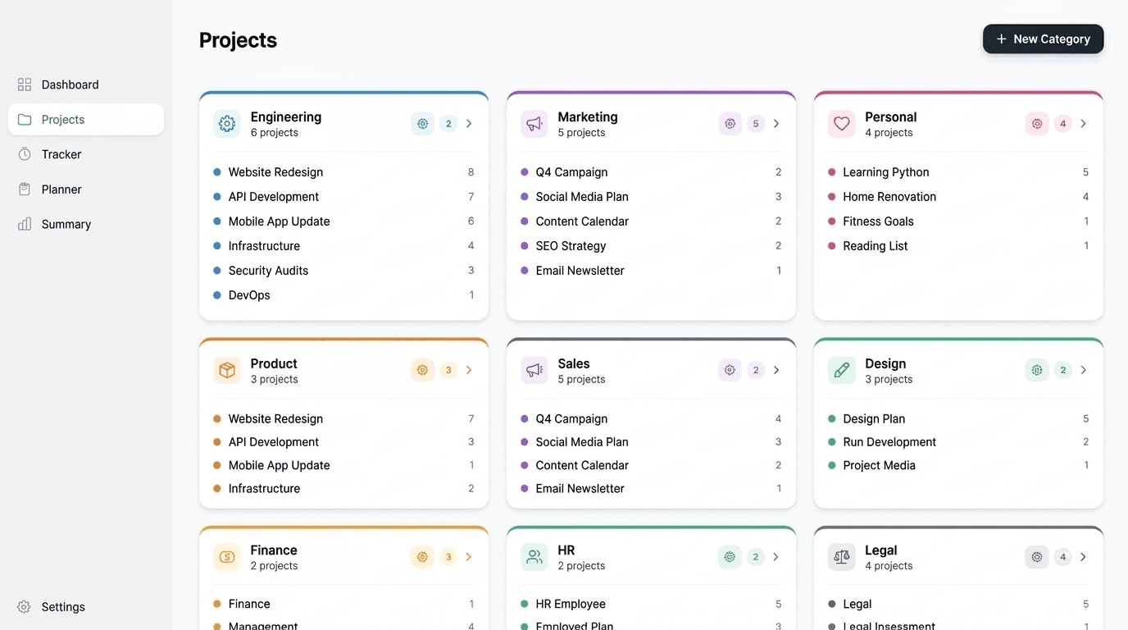Click the Legal scales category icon
The image size is (1128, 630).
tap(841, 557)
